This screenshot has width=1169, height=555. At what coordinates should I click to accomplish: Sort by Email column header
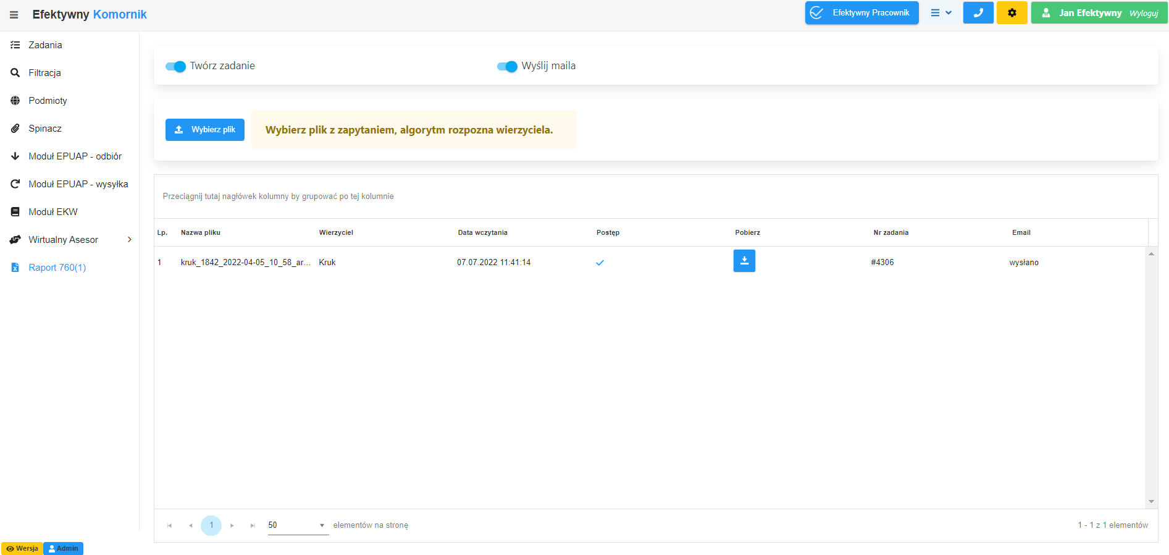coord(1021,233)
